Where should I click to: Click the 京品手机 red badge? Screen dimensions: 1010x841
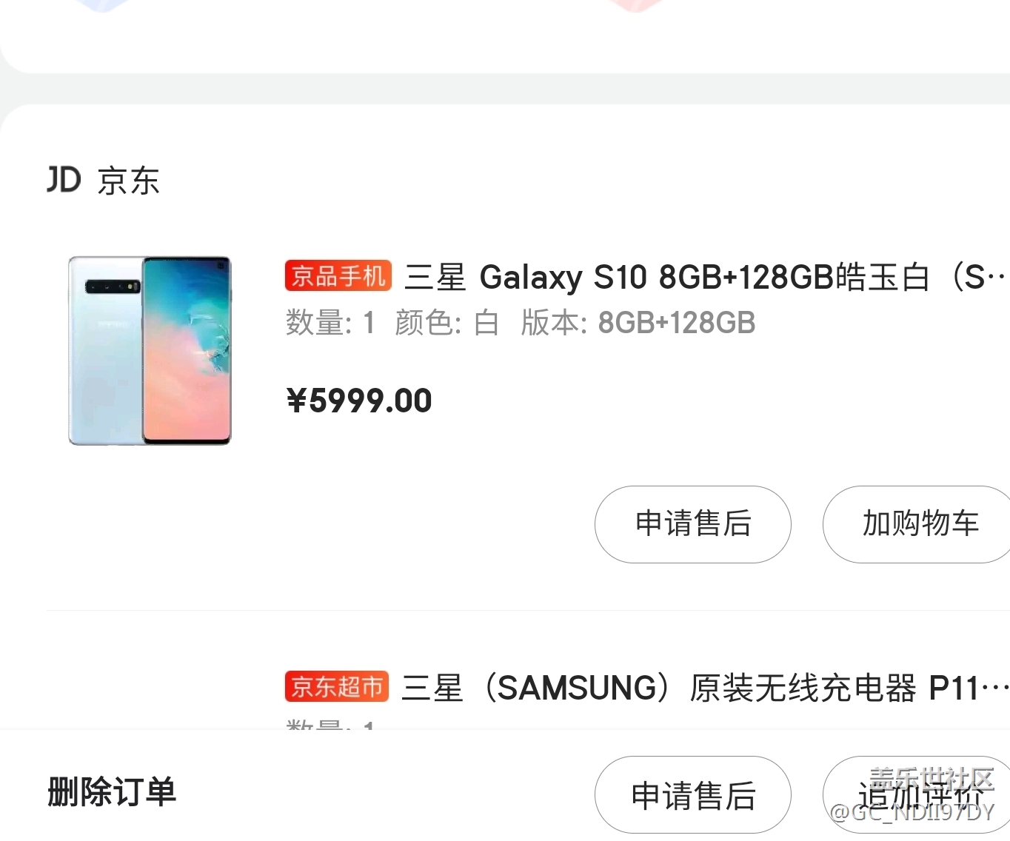[338, 276]
